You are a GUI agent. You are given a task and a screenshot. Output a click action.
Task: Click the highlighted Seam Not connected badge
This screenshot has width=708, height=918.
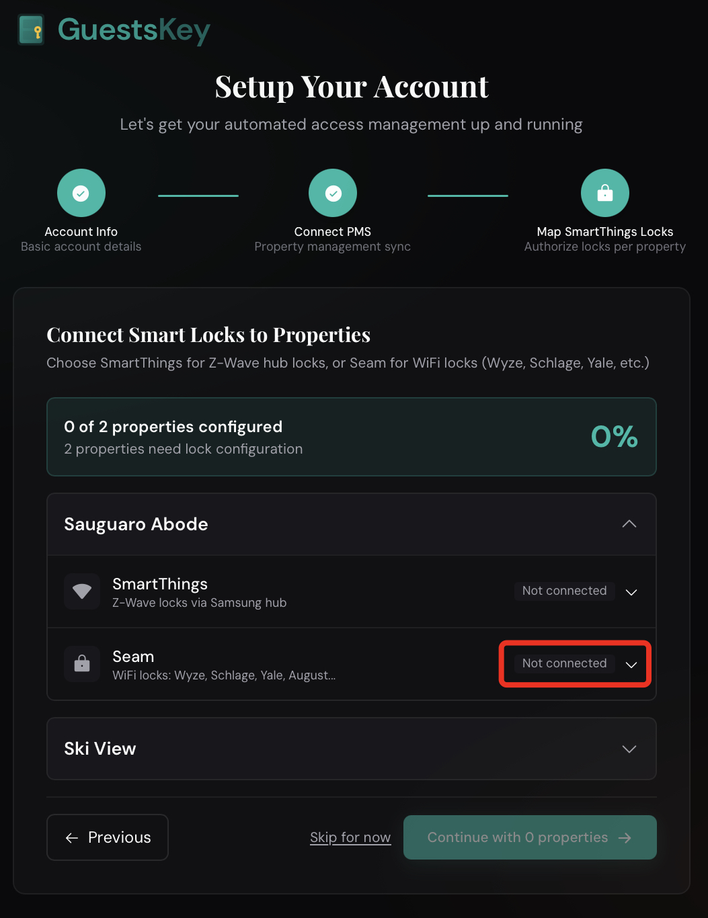point(564,663)
